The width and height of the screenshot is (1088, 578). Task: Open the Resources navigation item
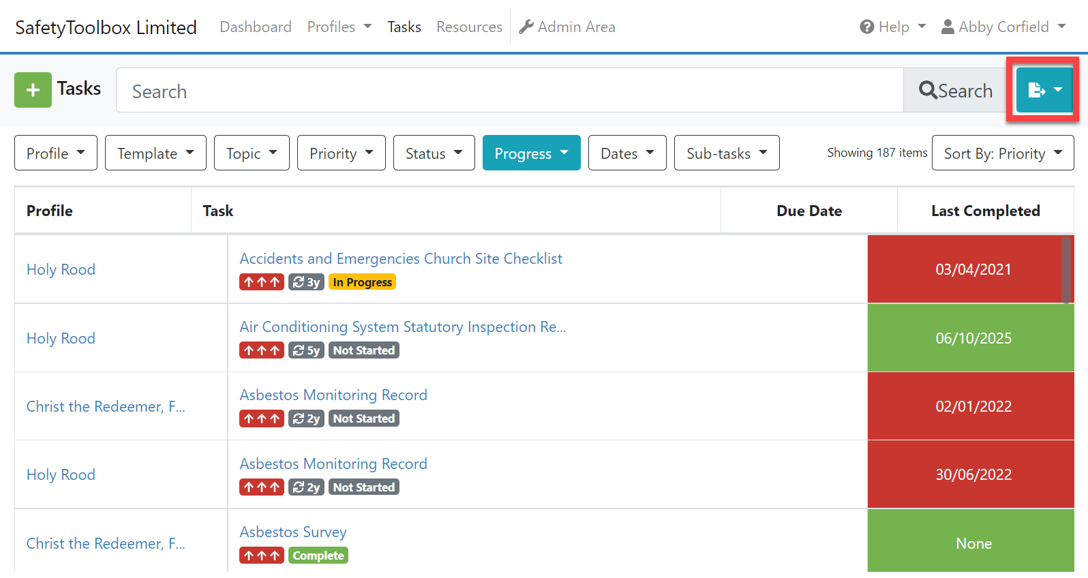point(469,27)
